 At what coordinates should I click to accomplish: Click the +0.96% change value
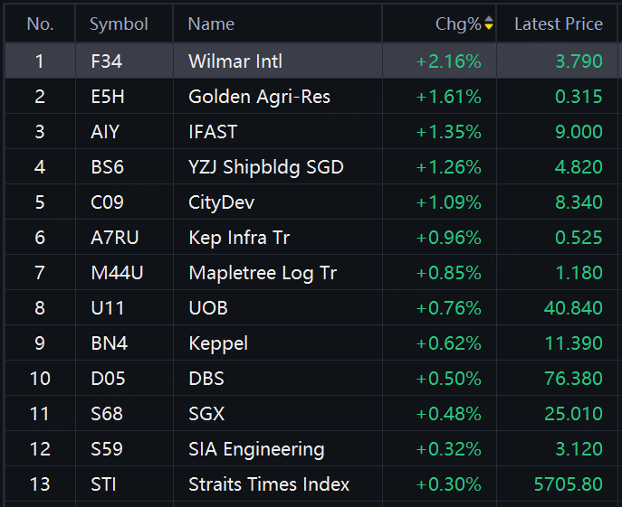(x=449, y=238)
